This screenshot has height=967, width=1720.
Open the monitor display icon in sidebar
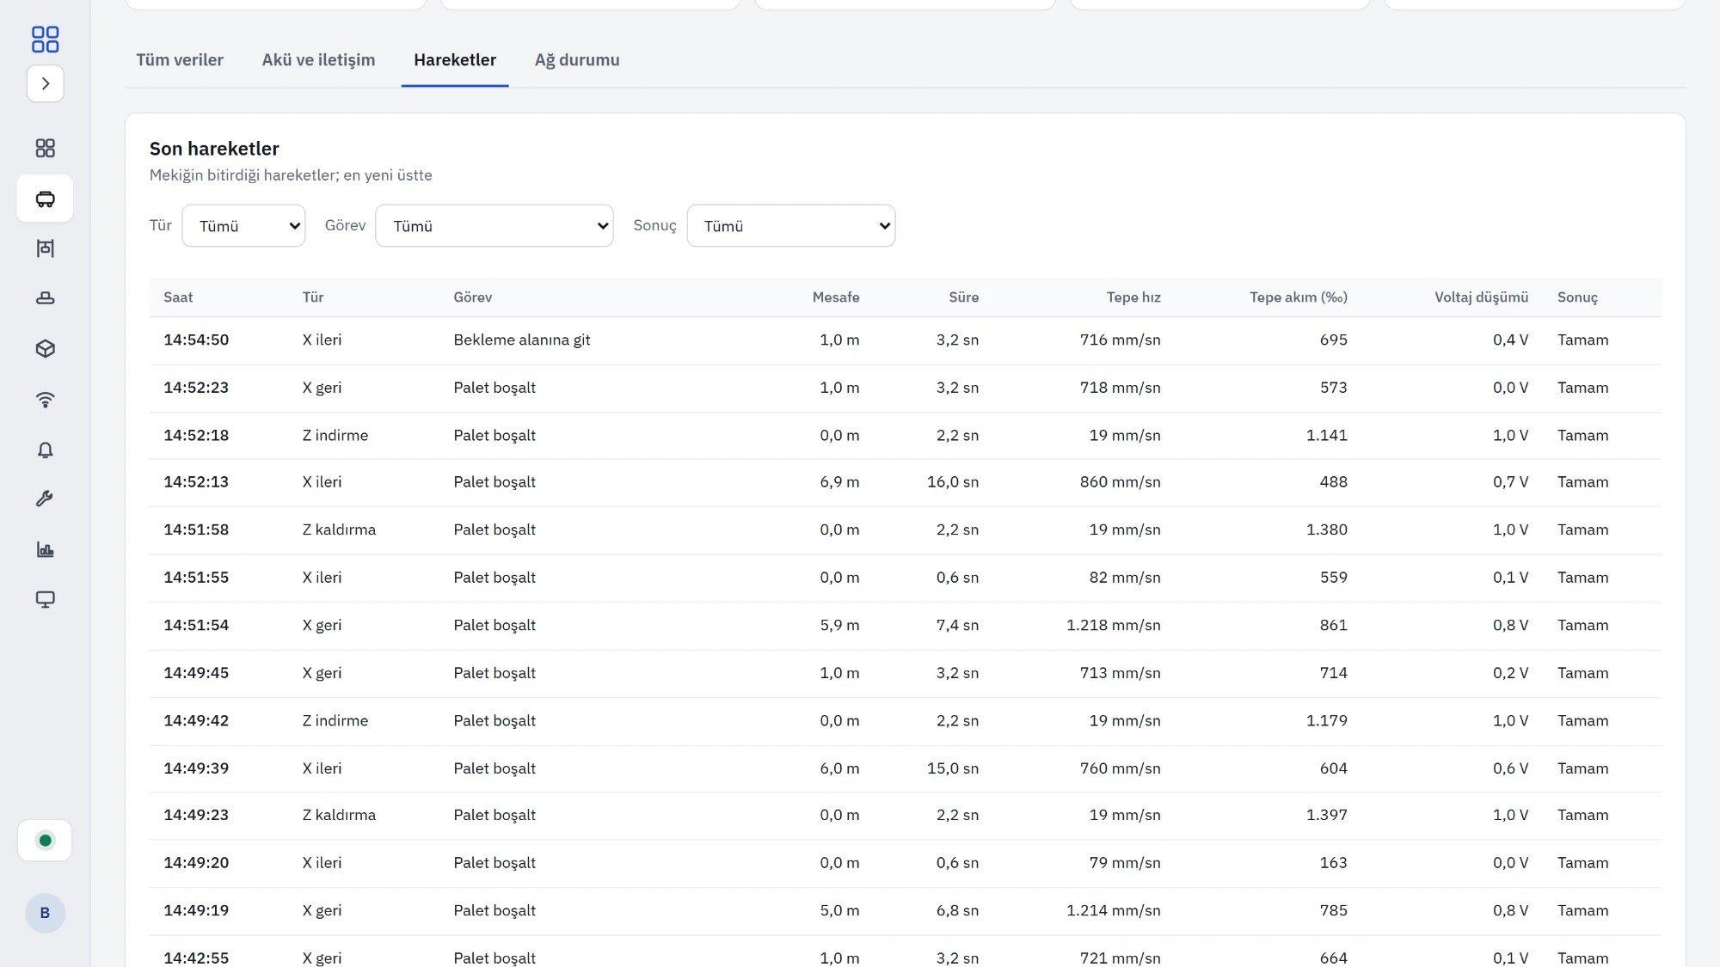tap(46, 599)
